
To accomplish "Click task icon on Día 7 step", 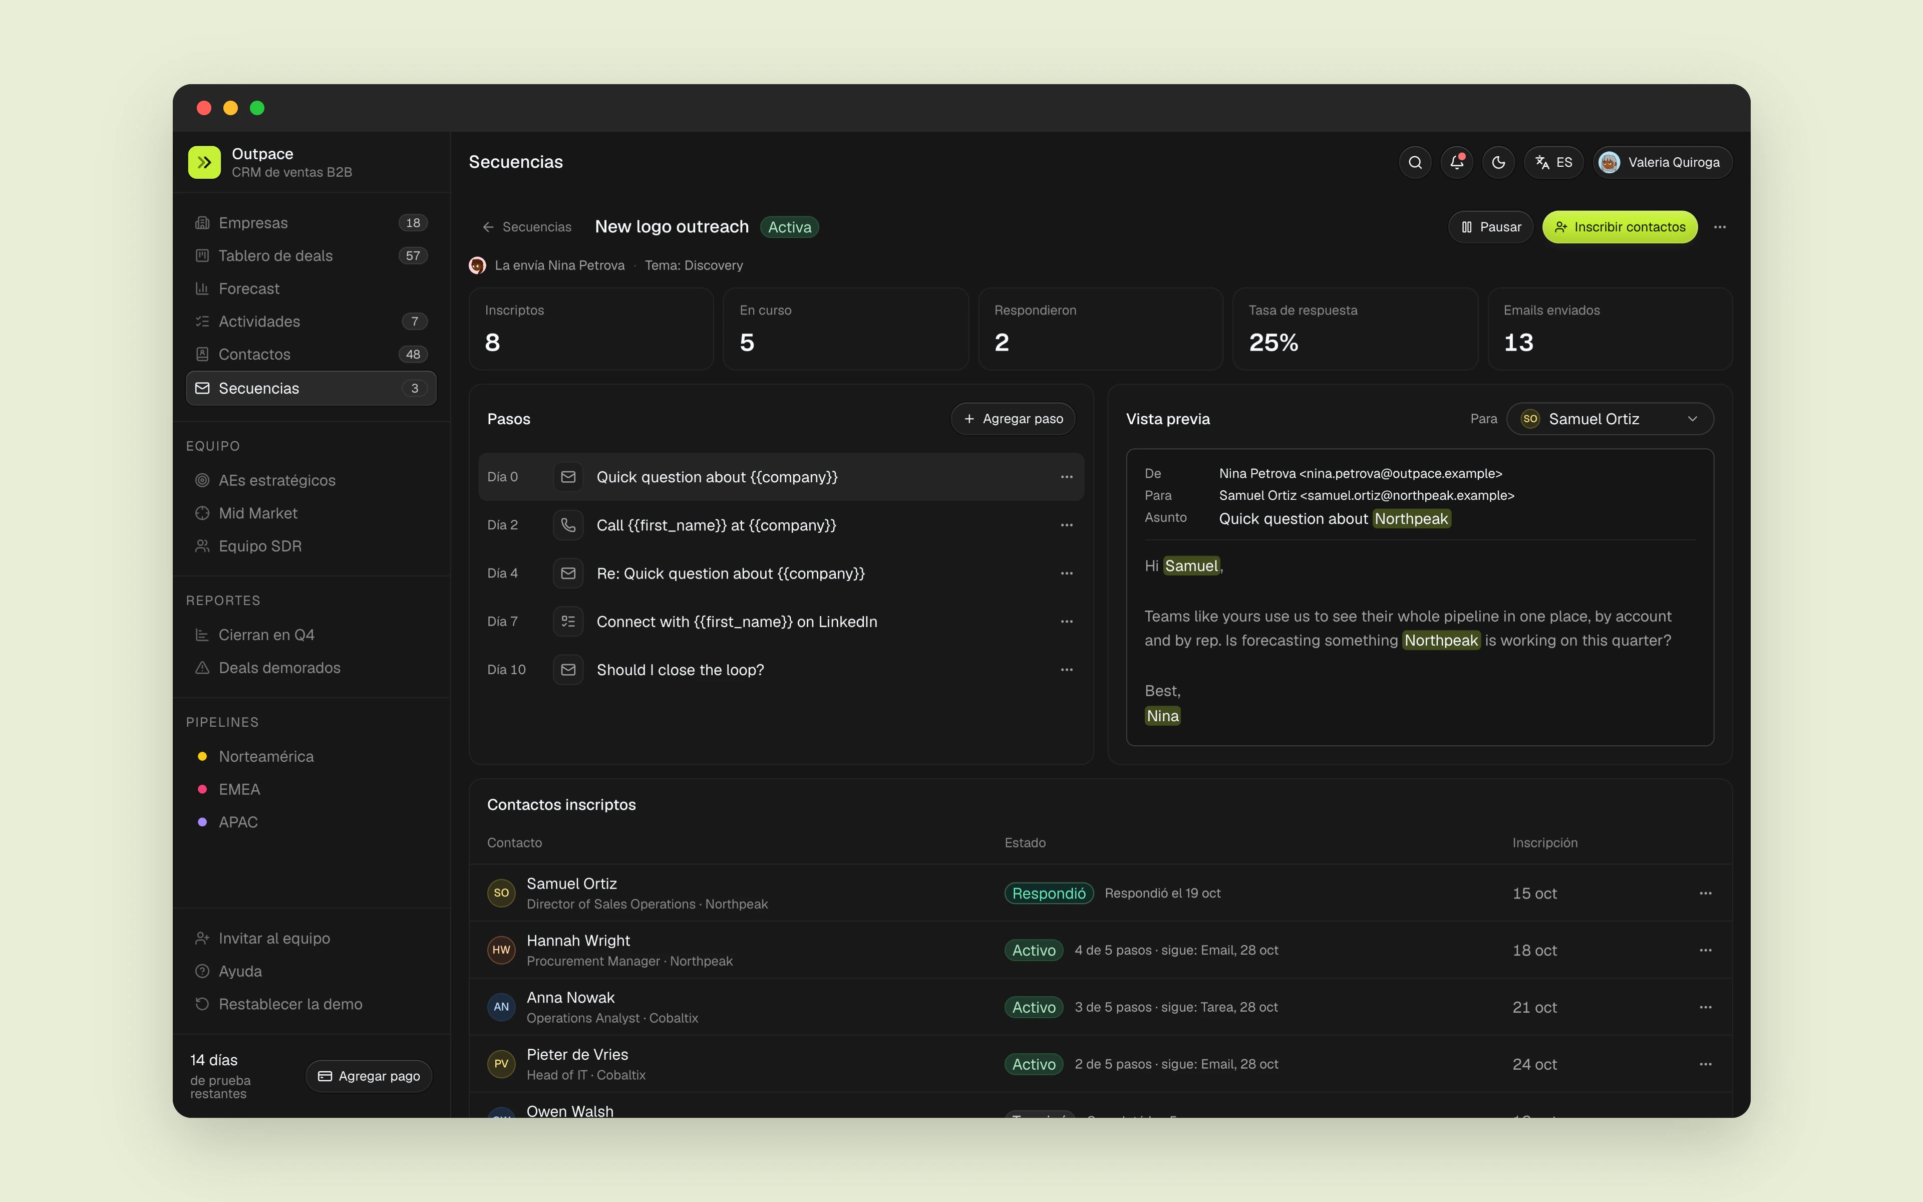I will 568,622.
